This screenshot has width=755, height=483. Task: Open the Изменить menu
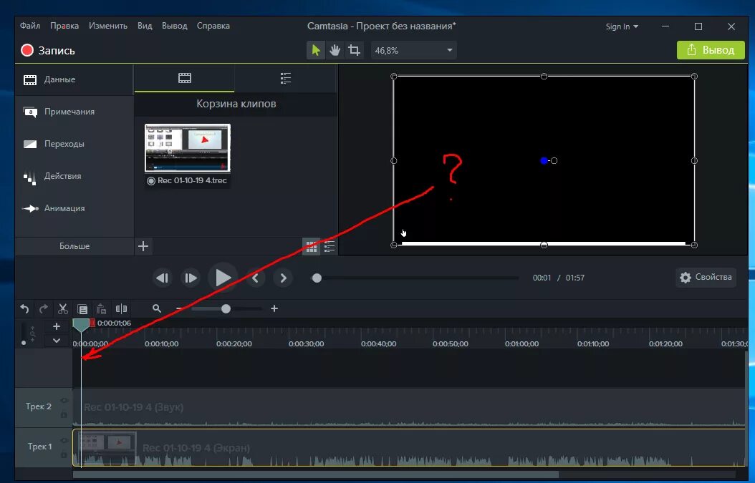(108, 26)
